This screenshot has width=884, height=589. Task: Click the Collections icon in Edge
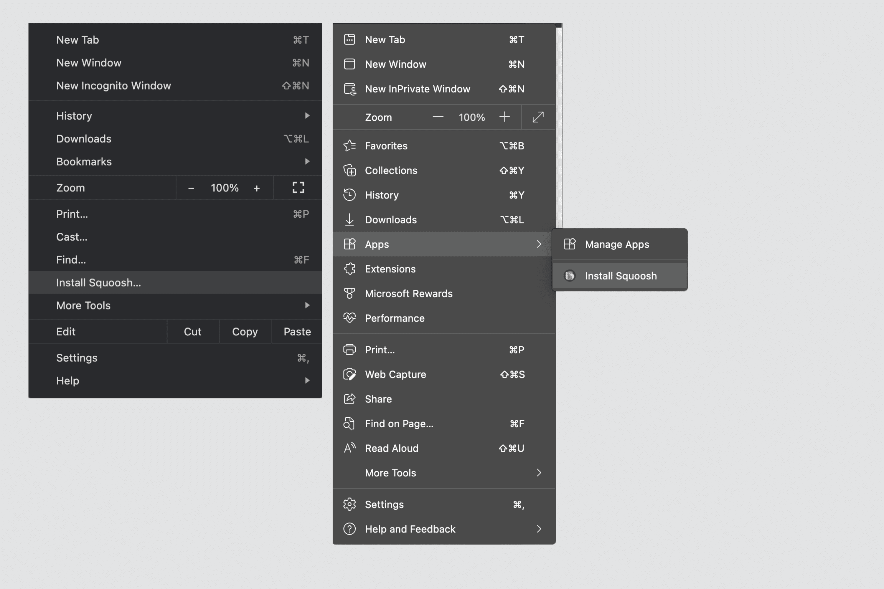(349, 170)
